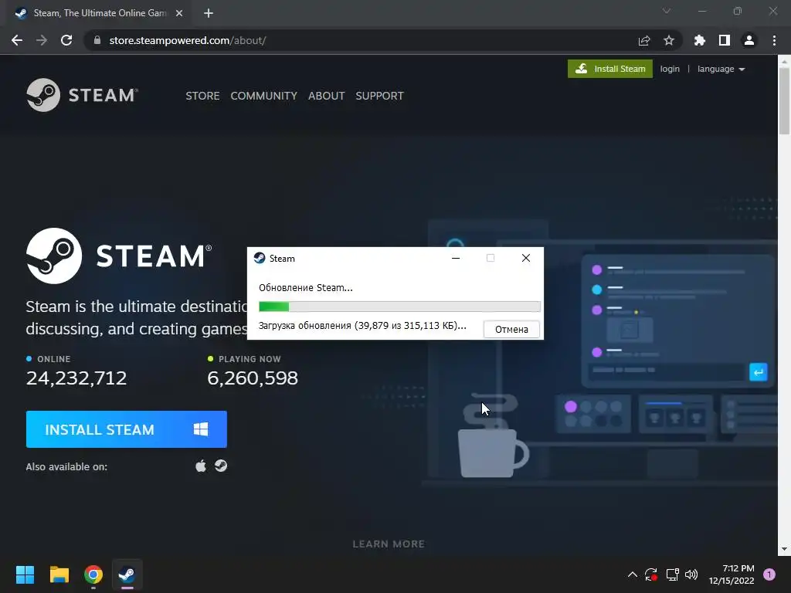Click the browser forward arrow
This screenshot has width=791, height=593.
coord(42,40)
